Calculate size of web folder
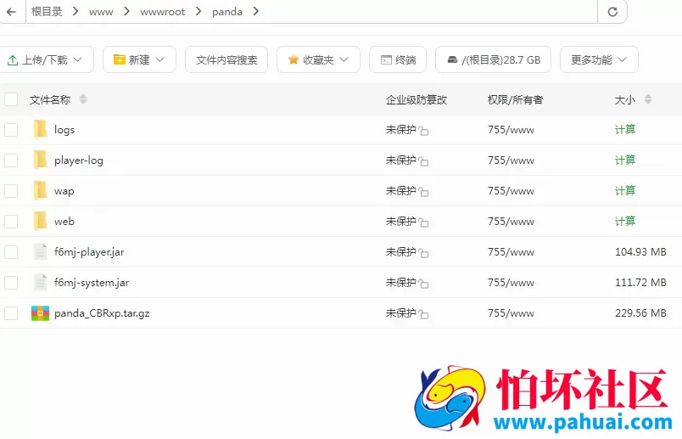 tap(625, 221)
